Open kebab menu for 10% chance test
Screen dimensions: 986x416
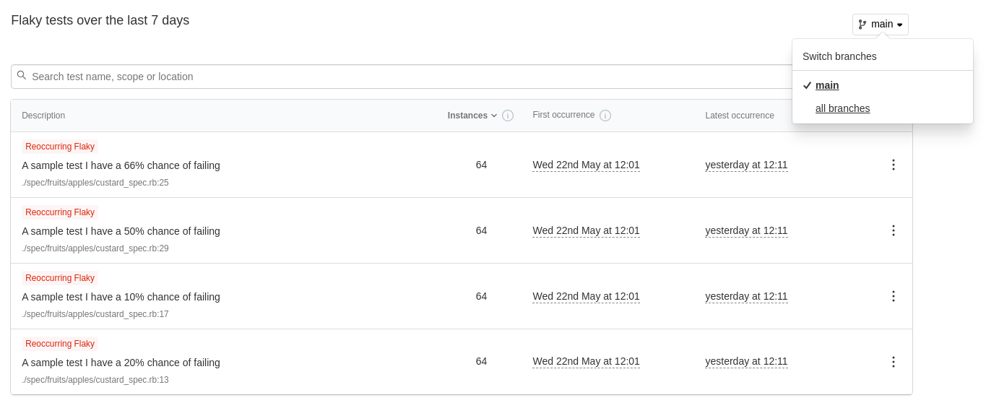click(893, 296)
